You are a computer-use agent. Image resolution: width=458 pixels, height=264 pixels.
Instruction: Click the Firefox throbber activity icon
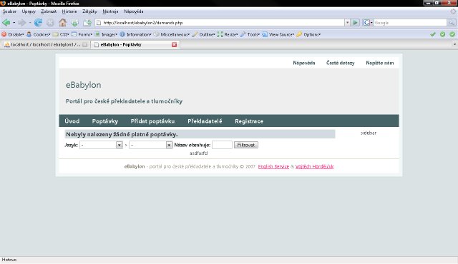click(x=453, y=11)
